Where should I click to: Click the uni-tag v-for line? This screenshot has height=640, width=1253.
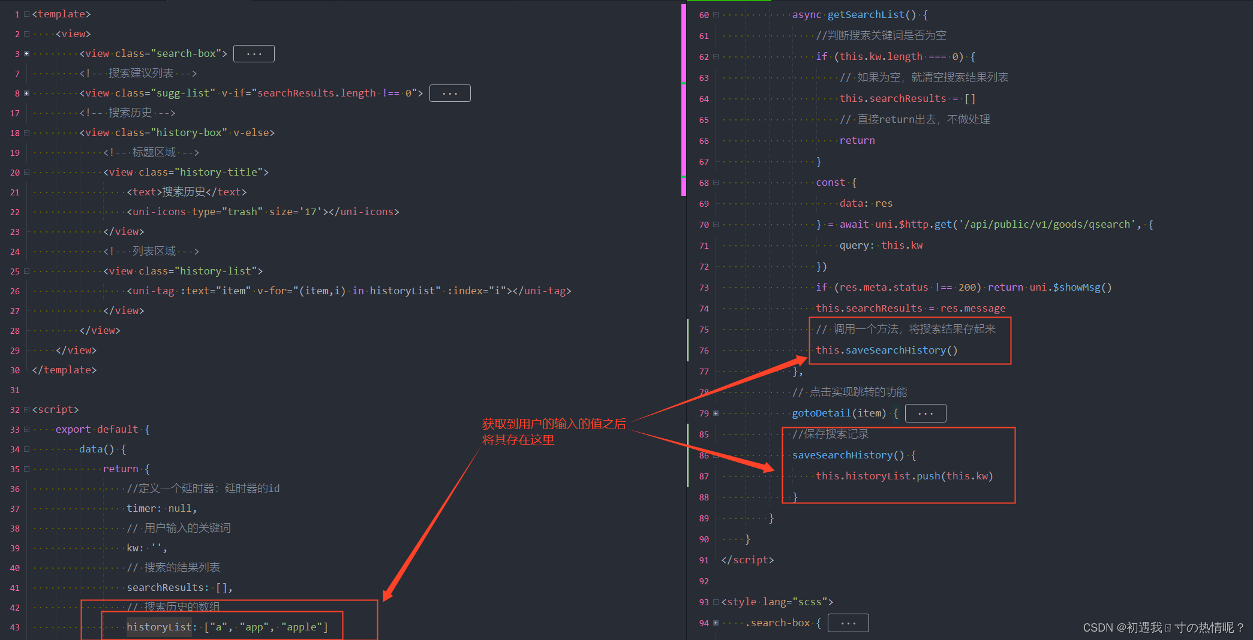[349, 291]
